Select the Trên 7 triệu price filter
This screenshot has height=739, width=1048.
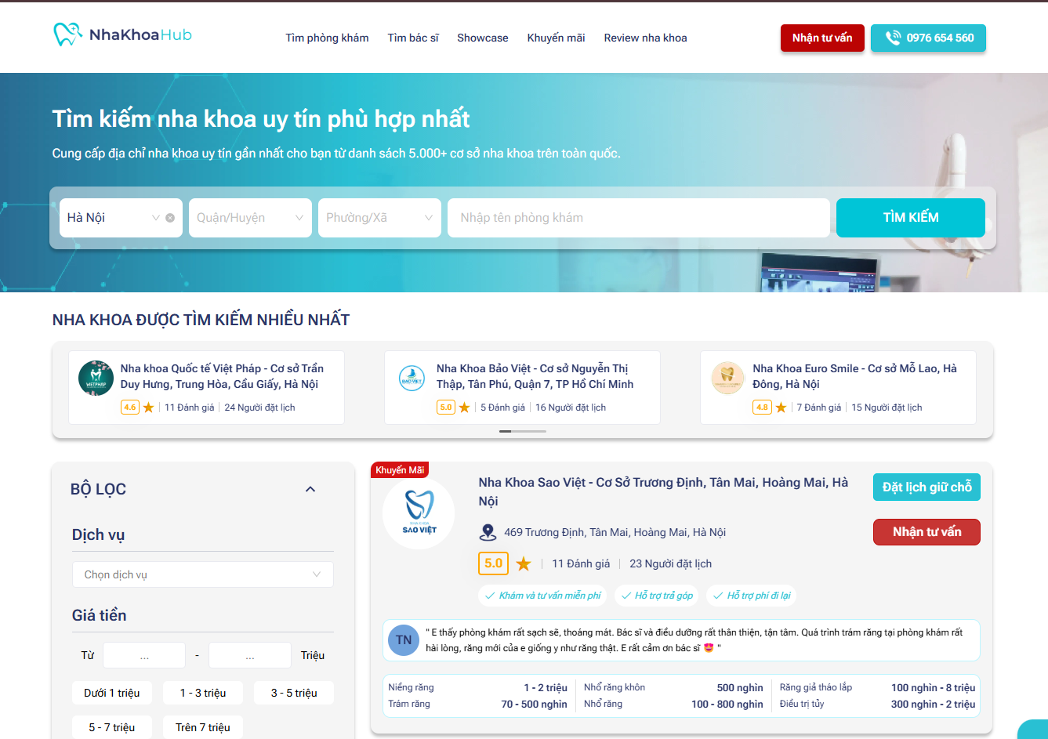click(x=203, y=727)
